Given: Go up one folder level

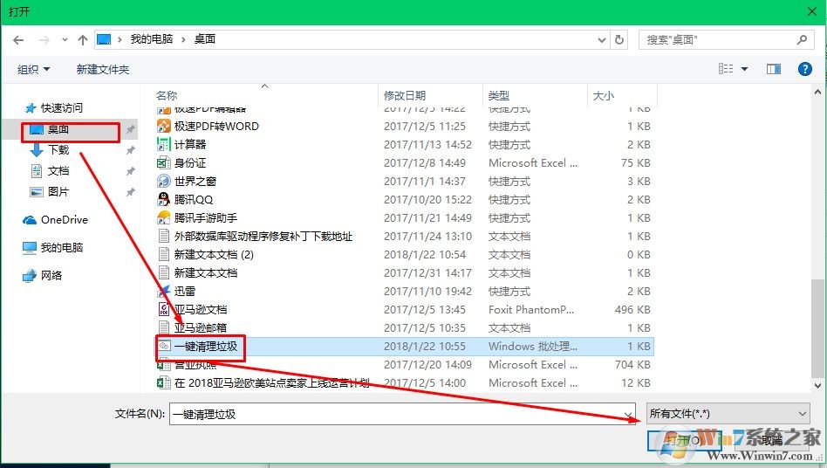Looking at the screenshot, I should (x=82, y=39).
